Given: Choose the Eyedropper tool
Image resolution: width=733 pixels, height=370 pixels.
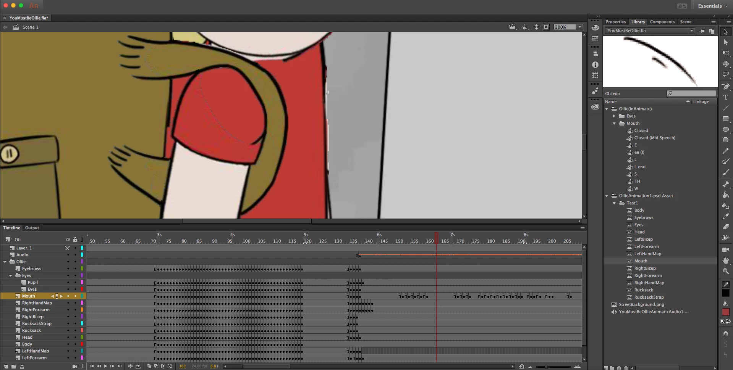Looking at the screenshot, I should click(x=726, y=216).
